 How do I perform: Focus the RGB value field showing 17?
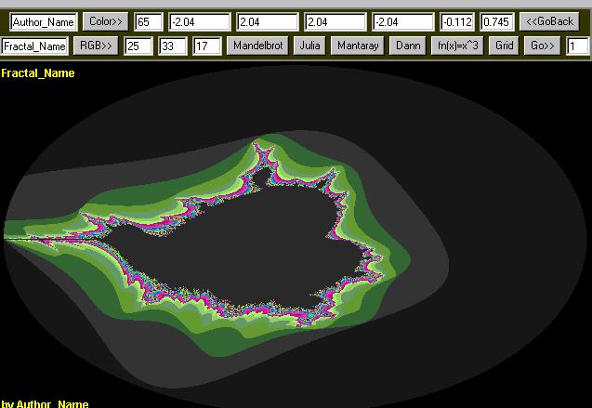click(x=205, y=45)
